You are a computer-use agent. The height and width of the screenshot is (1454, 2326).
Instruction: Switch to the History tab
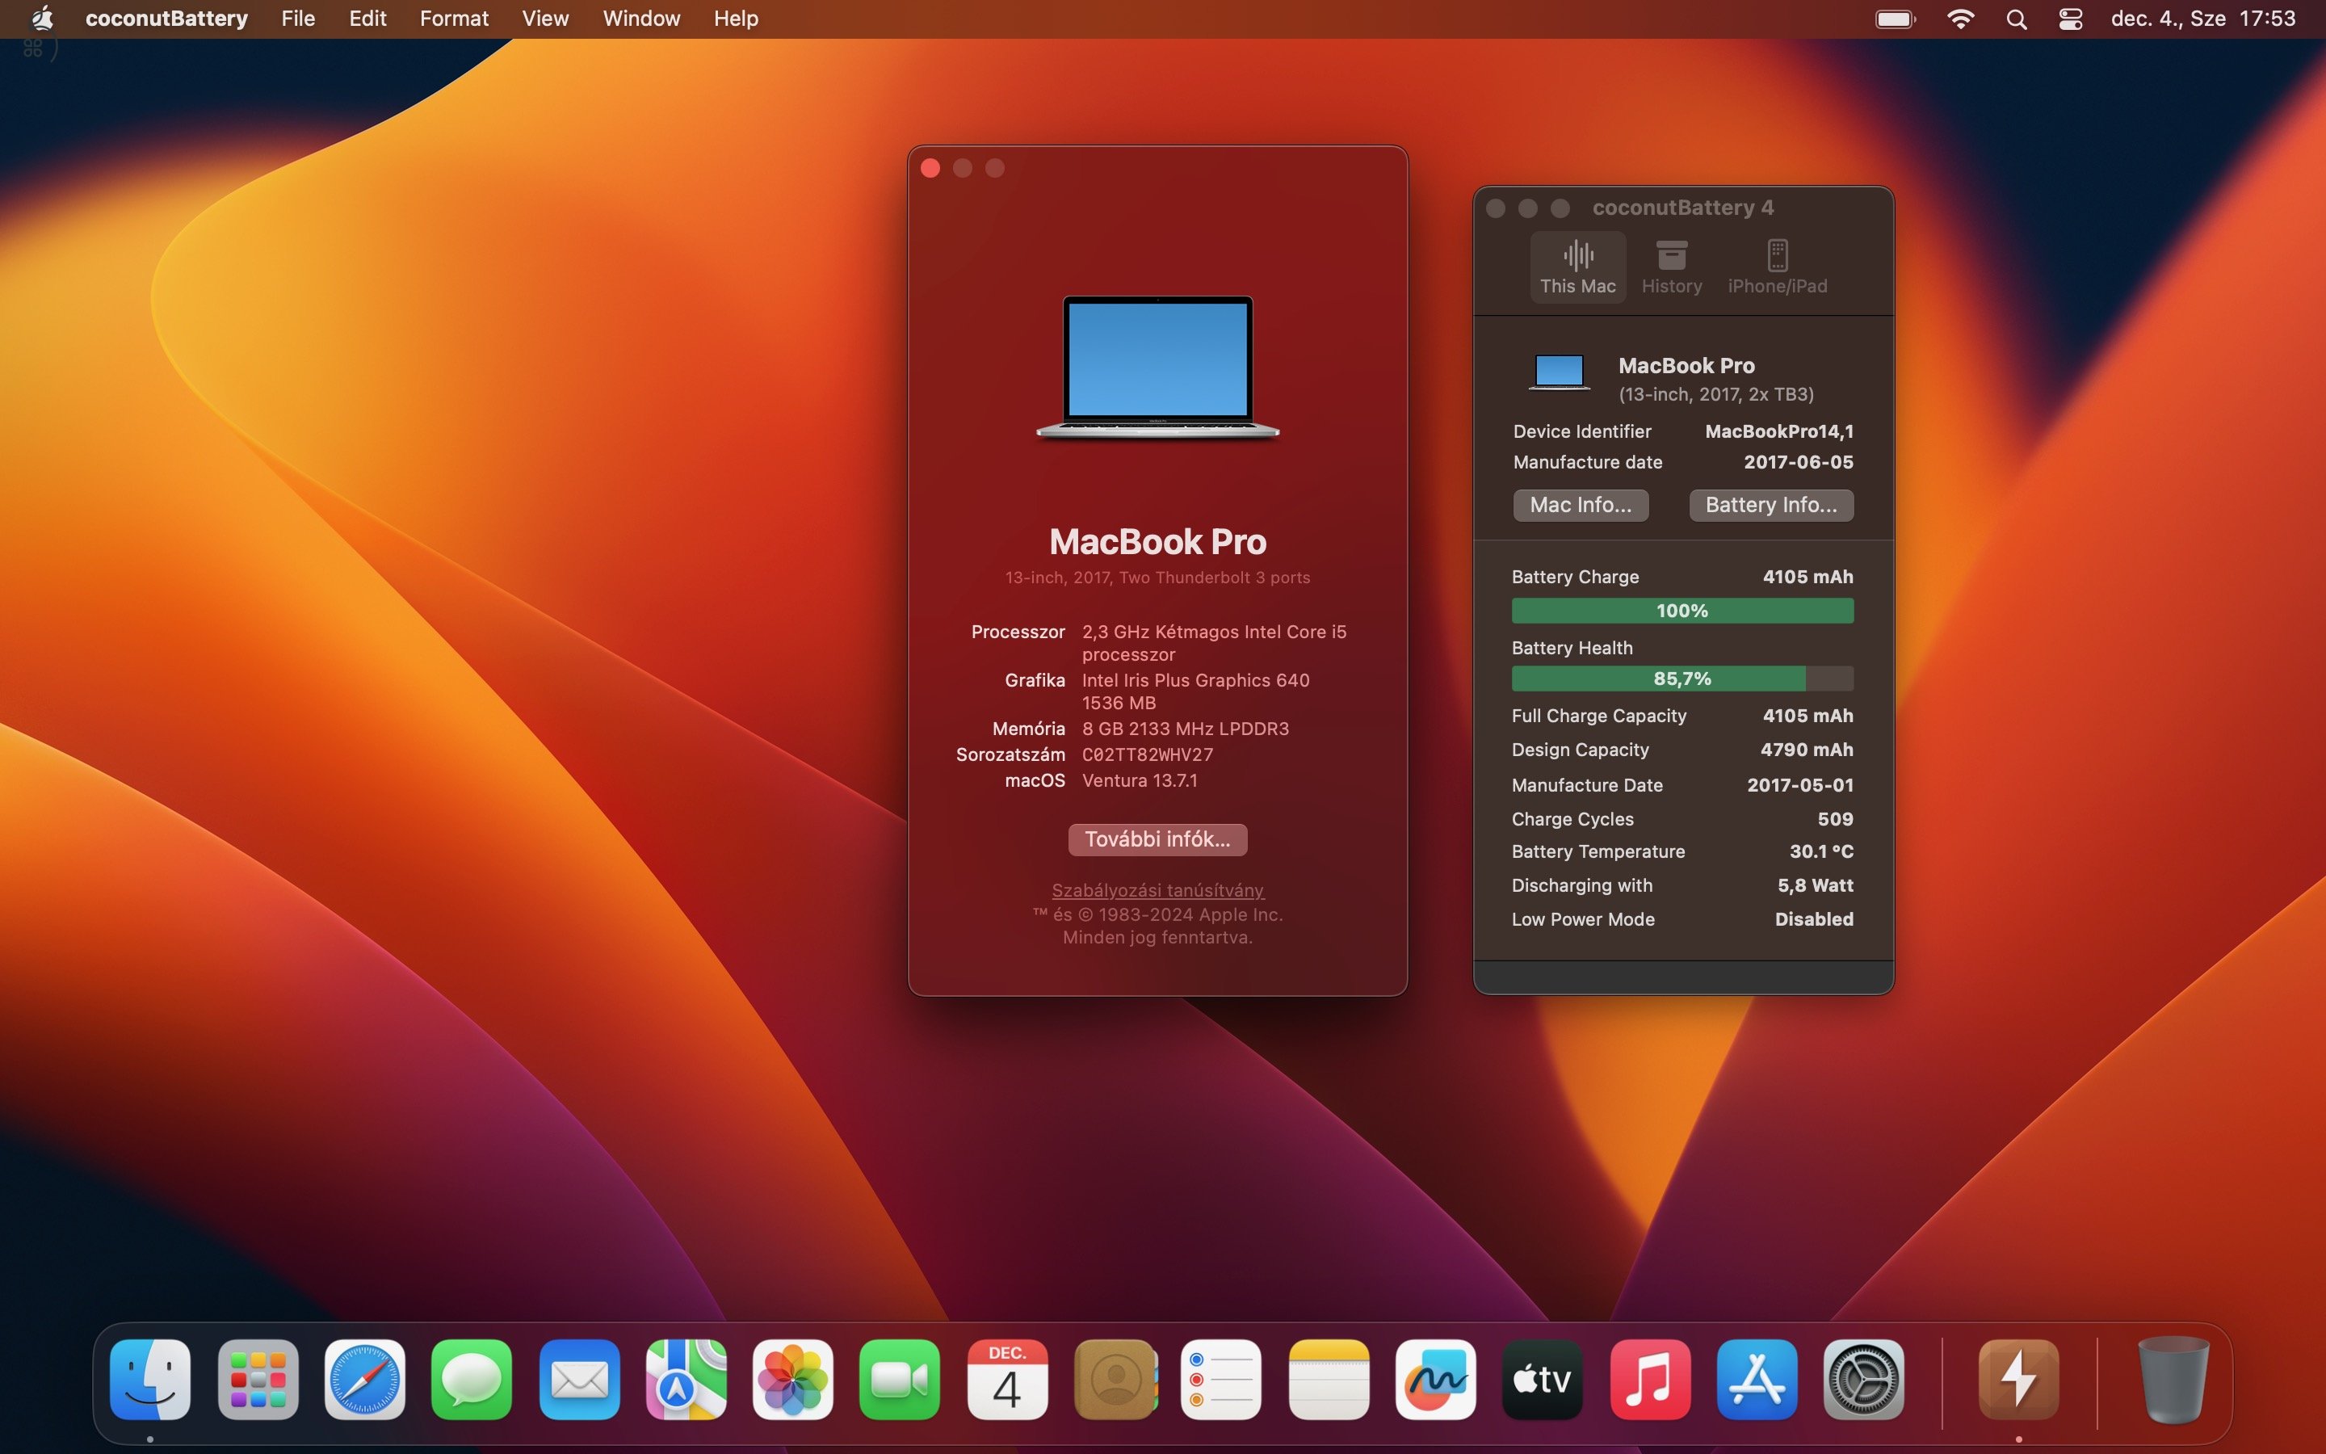1672,267
